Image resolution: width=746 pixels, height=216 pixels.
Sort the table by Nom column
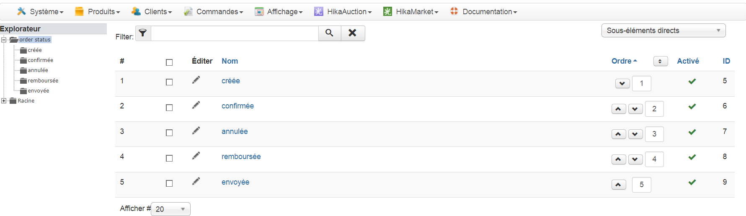(x=230, y=61)
